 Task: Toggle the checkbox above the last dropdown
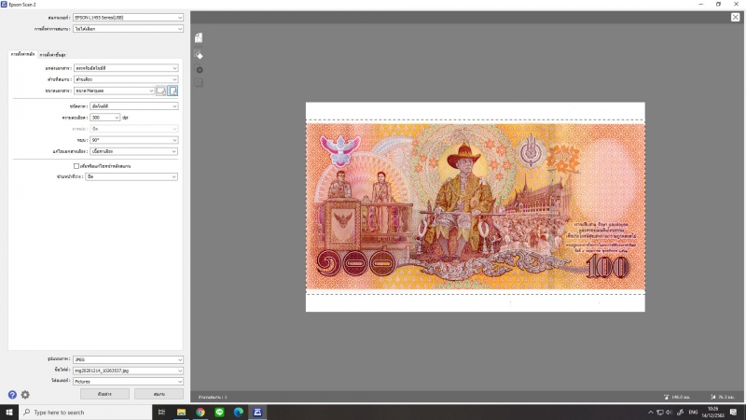(x=76, y=166)
